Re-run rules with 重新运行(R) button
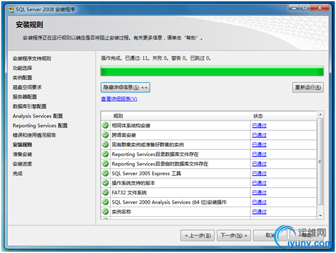 (x=308, y=87)
